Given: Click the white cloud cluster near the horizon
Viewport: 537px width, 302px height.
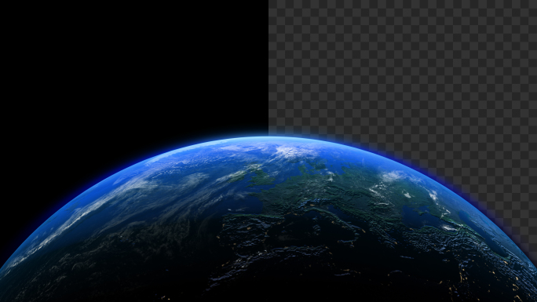Looking at the screenshot, I should [294, 151].
